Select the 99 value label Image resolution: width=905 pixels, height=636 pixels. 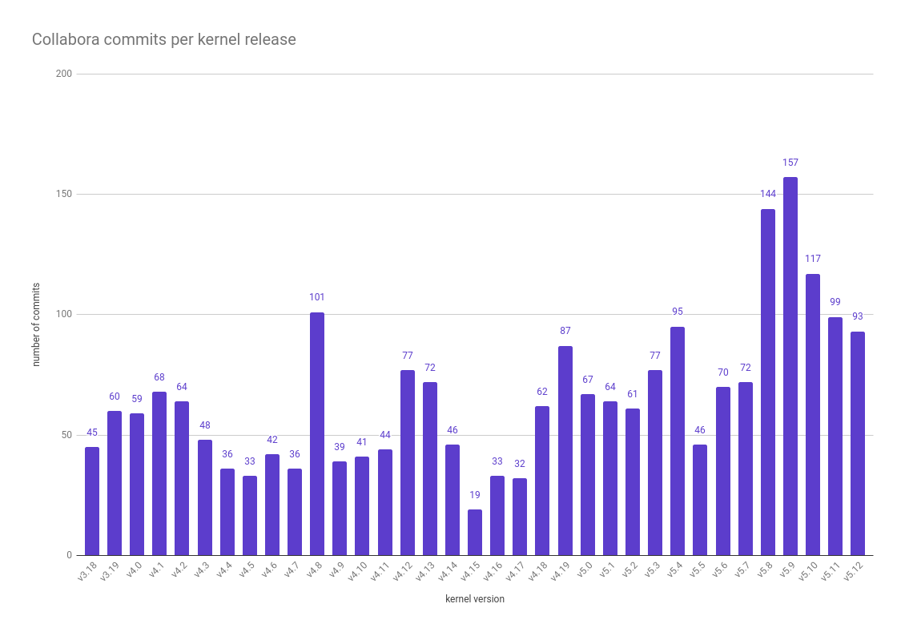pyautogui.click(x=835, y=302)
